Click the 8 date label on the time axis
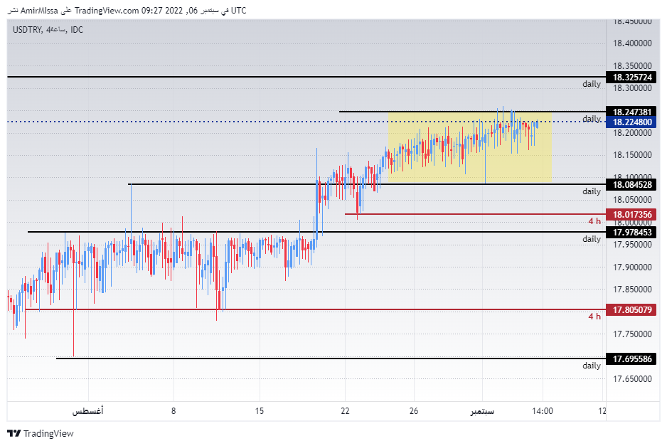The width and height of the screenshot is (667, 446). coord(174,411)
